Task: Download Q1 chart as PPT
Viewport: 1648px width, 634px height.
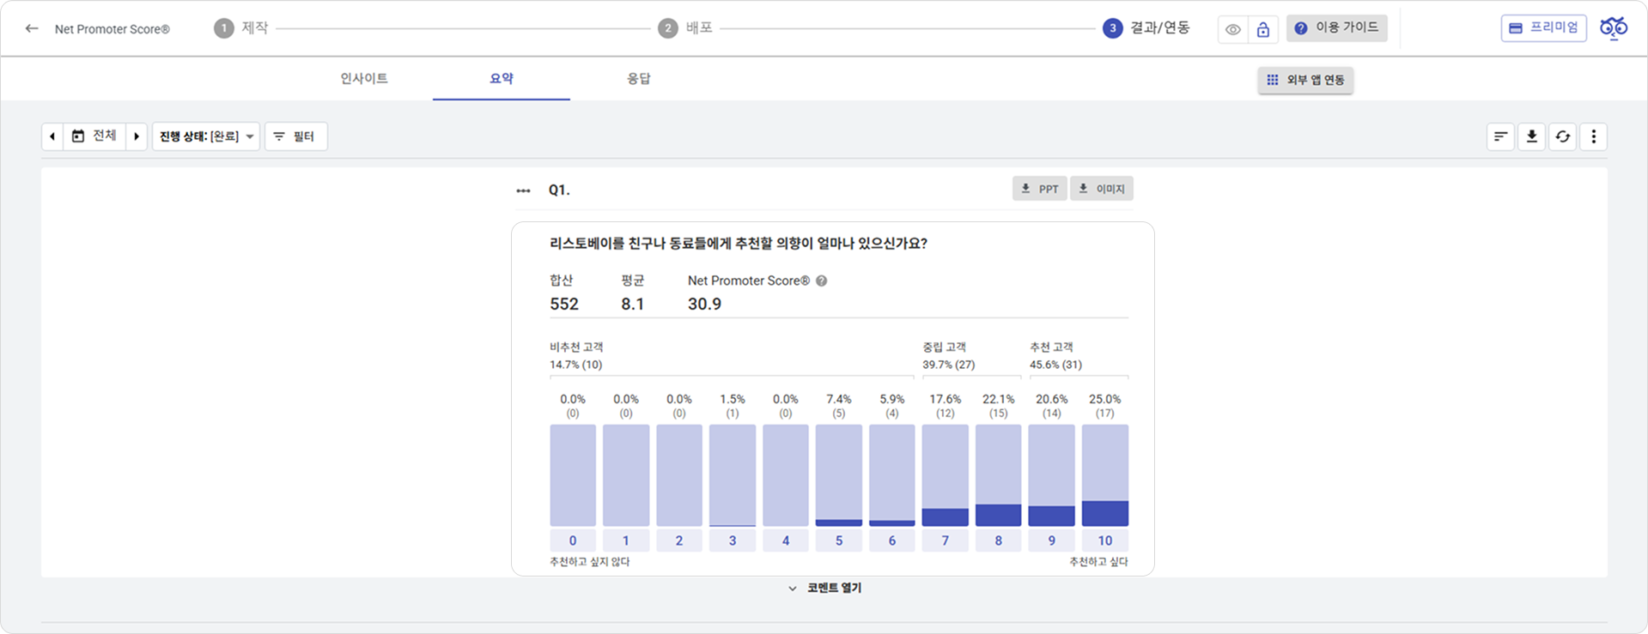Action: pos(1039,189)
